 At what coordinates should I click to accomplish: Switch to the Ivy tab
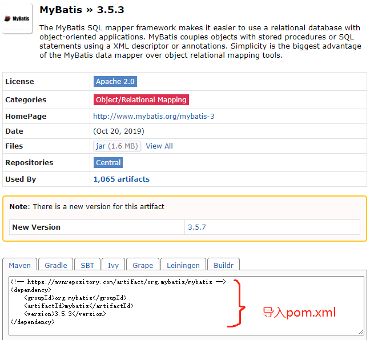click(x=113, y=265)
